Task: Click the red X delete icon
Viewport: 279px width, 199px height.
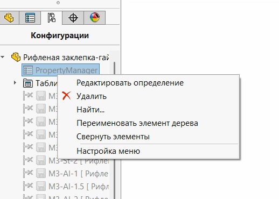Action: pos(66,96)
